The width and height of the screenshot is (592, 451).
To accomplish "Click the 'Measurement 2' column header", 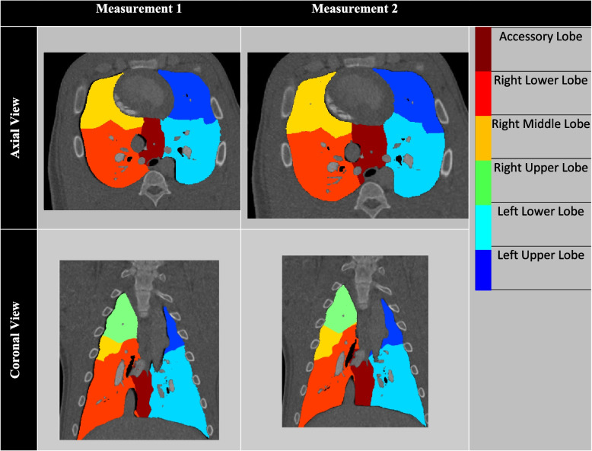I will 355,8.
